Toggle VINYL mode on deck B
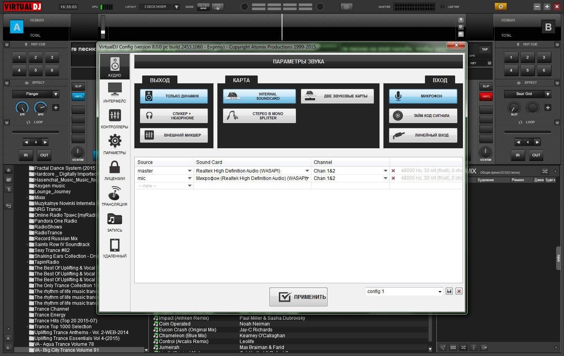 point(486,96)
